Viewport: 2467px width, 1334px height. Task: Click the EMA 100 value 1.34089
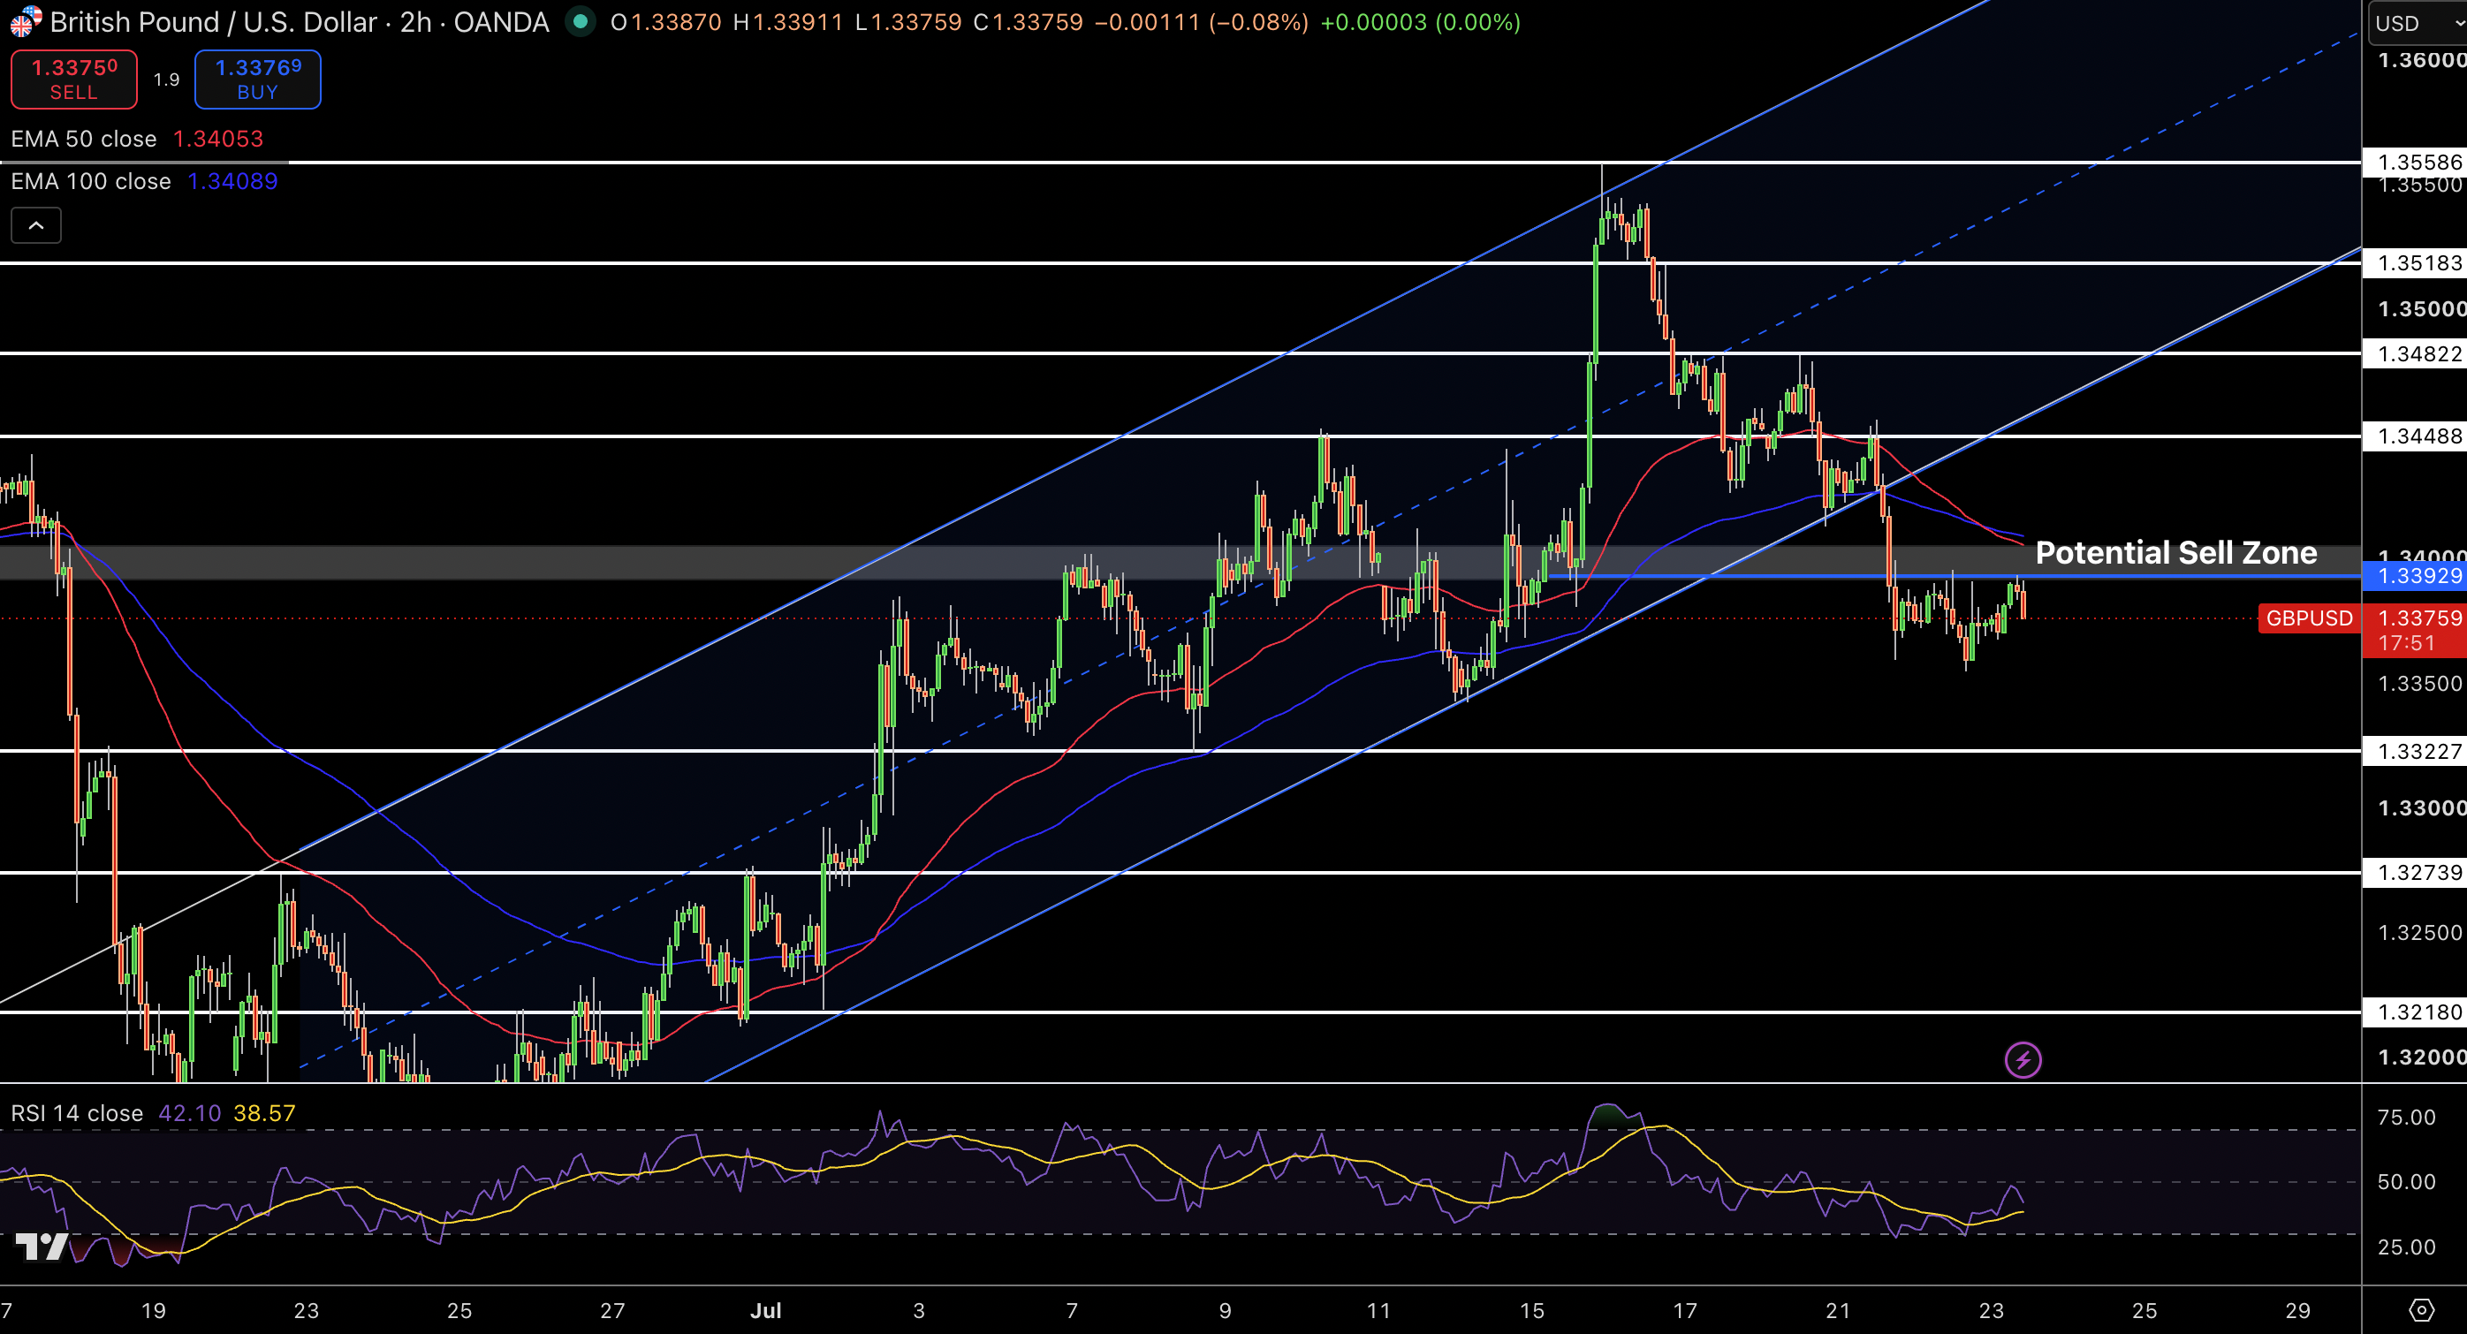pyautogui.click(x=232, y=181)
